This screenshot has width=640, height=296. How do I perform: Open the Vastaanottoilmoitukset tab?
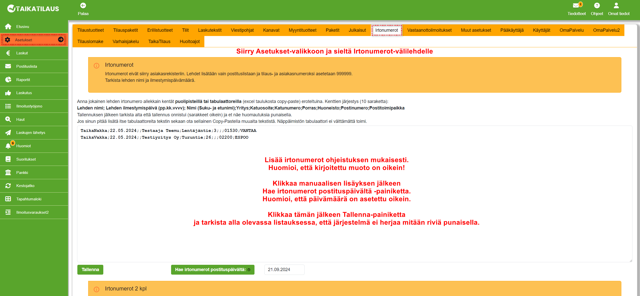429,30
